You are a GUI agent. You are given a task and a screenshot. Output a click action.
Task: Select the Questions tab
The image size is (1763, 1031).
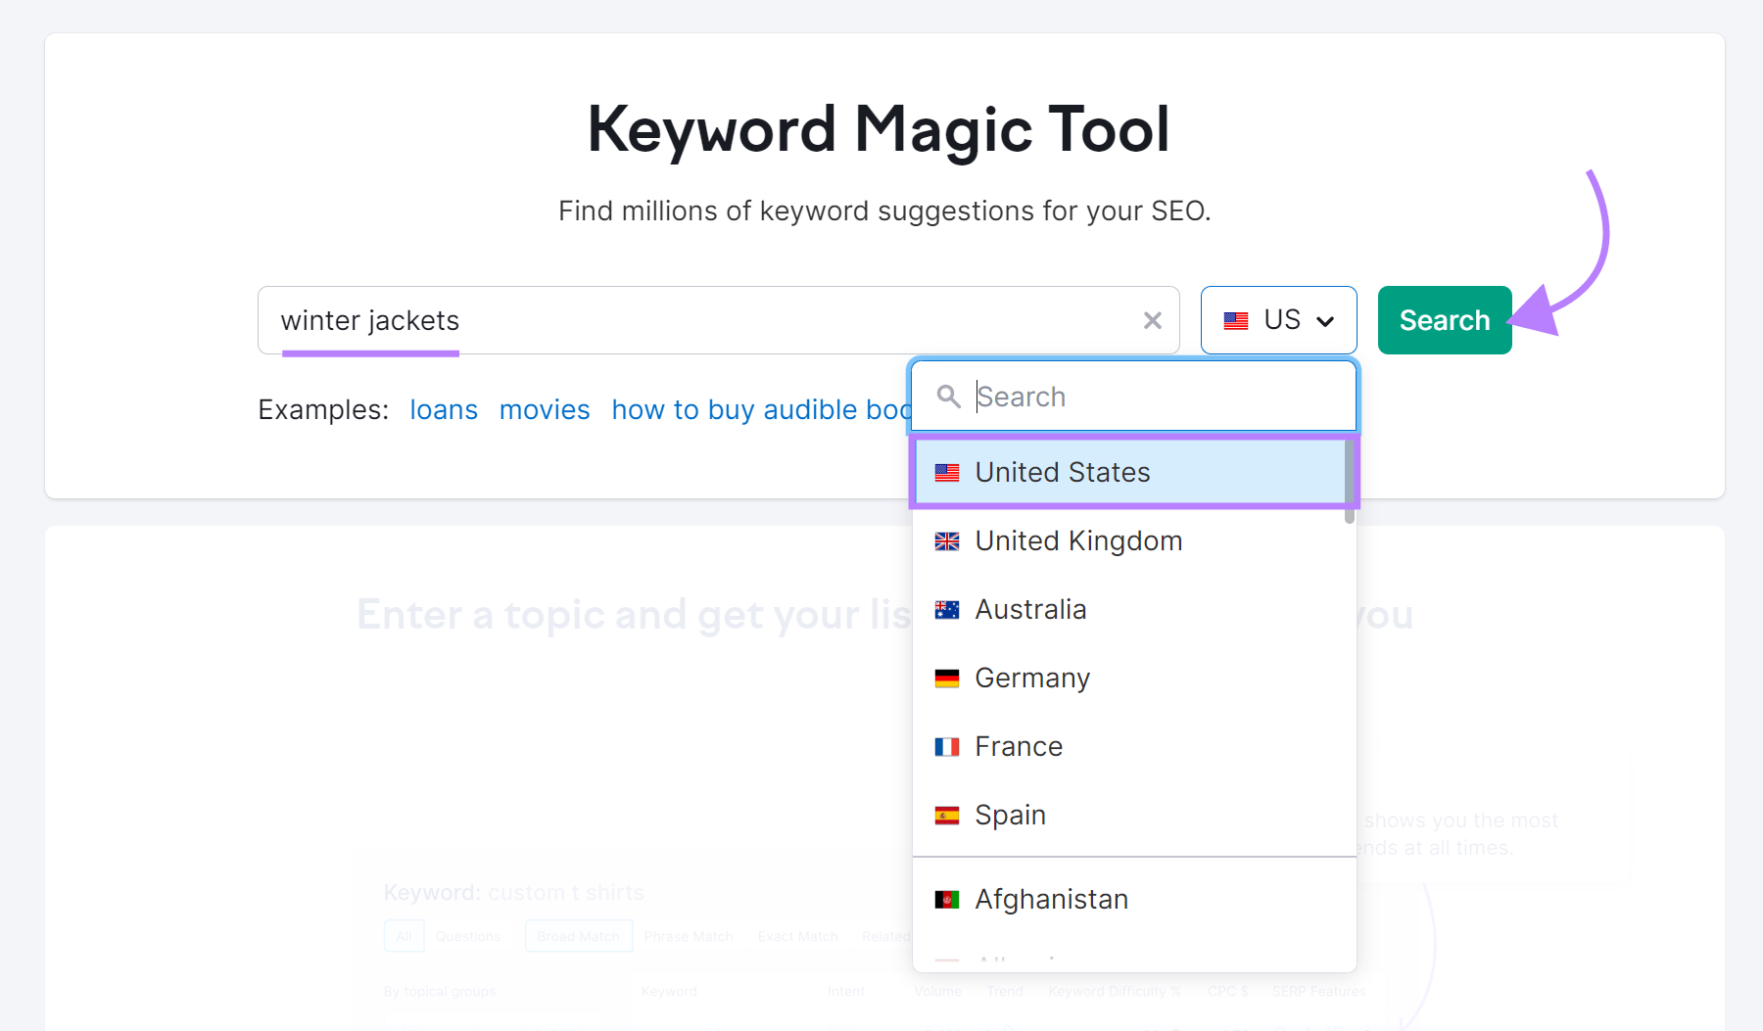pos(468,935)
